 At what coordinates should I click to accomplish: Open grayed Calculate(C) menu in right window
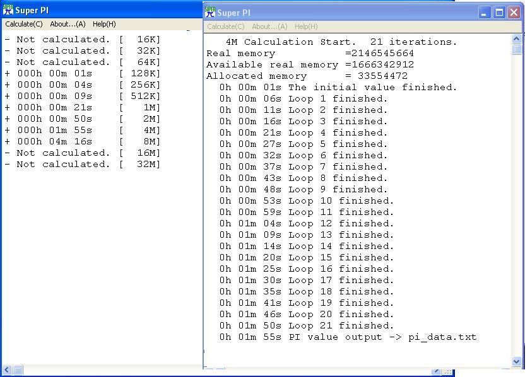pos(225,26)
